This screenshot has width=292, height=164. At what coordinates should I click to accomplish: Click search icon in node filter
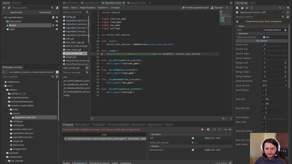click(52, 8)
